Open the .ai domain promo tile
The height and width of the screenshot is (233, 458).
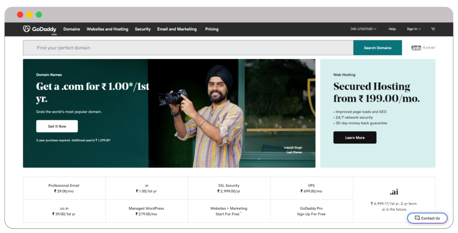pos(394,200)
